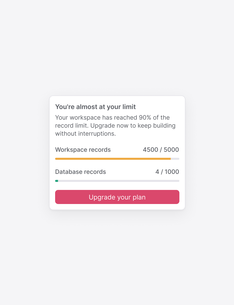234x305 pixels.
Task: Select the 90% record limit description text
Action: [x=115, y=125]
